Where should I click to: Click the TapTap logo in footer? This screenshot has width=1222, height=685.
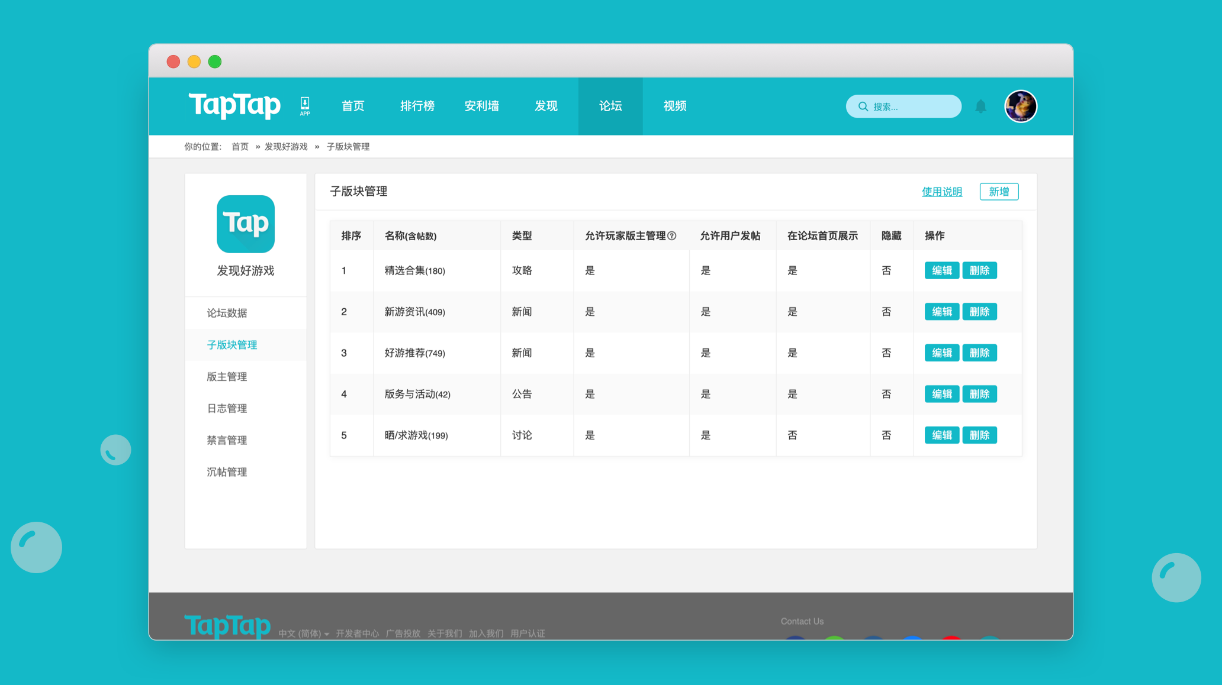pyautogui.click(x=227, y=626)
